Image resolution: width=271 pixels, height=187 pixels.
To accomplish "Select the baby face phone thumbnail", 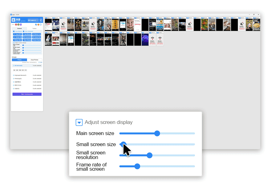I will click(x=130, y=25).
